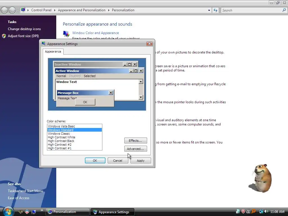Screen dimensions: 288x216
Task: Open Adjust font size (DPI)
Action: click(x=23, y=36)
